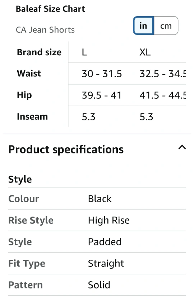Switch size units to inches
This screenshot has width=194, height=296.
point(143,26)
